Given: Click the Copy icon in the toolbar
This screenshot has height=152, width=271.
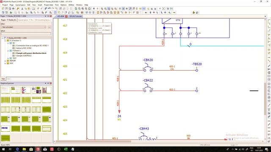Looking at the screenshot, I should (25, 8).
